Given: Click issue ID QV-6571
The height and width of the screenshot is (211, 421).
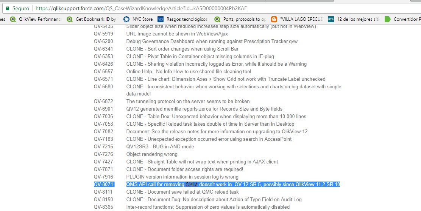Looking at the screenshot, I should (x=103, y=79).
